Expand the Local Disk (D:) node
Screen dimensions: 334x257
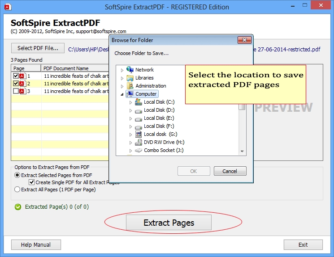pyautogui.click(x=130, y=110)
